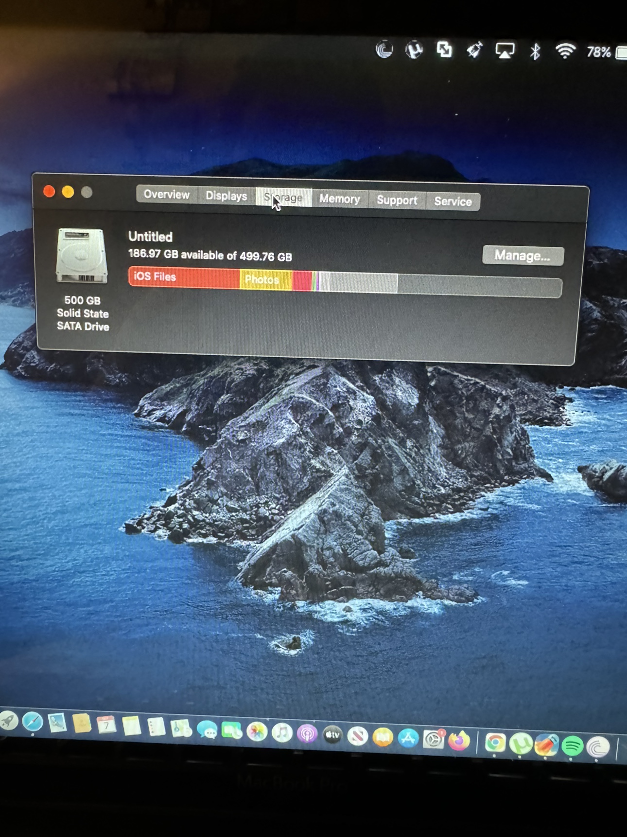Open the Support tab
The image size is (627, 837).
click(x=397, y=200)
